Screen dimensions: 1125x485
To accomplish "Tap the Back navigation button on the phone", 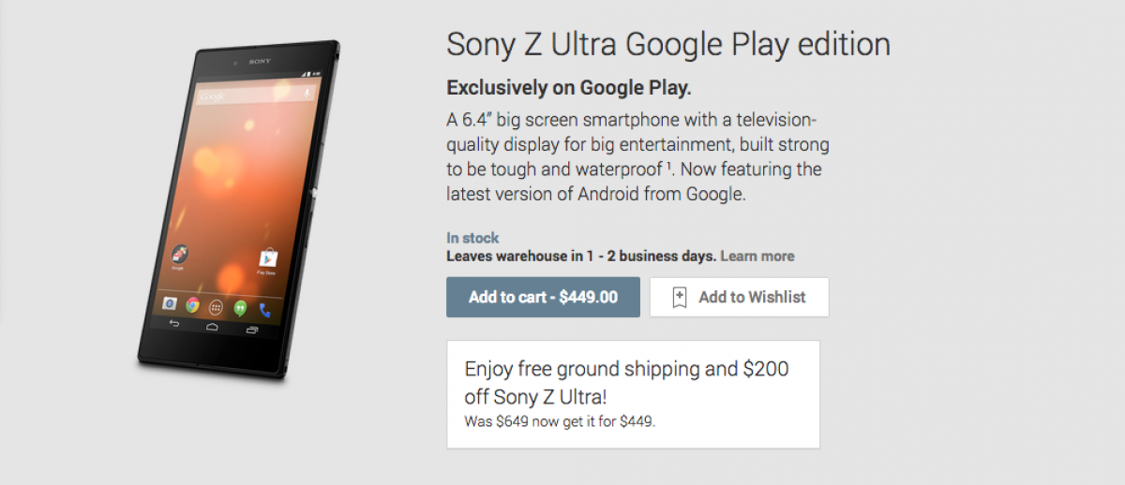I will (x=173, y=323).
